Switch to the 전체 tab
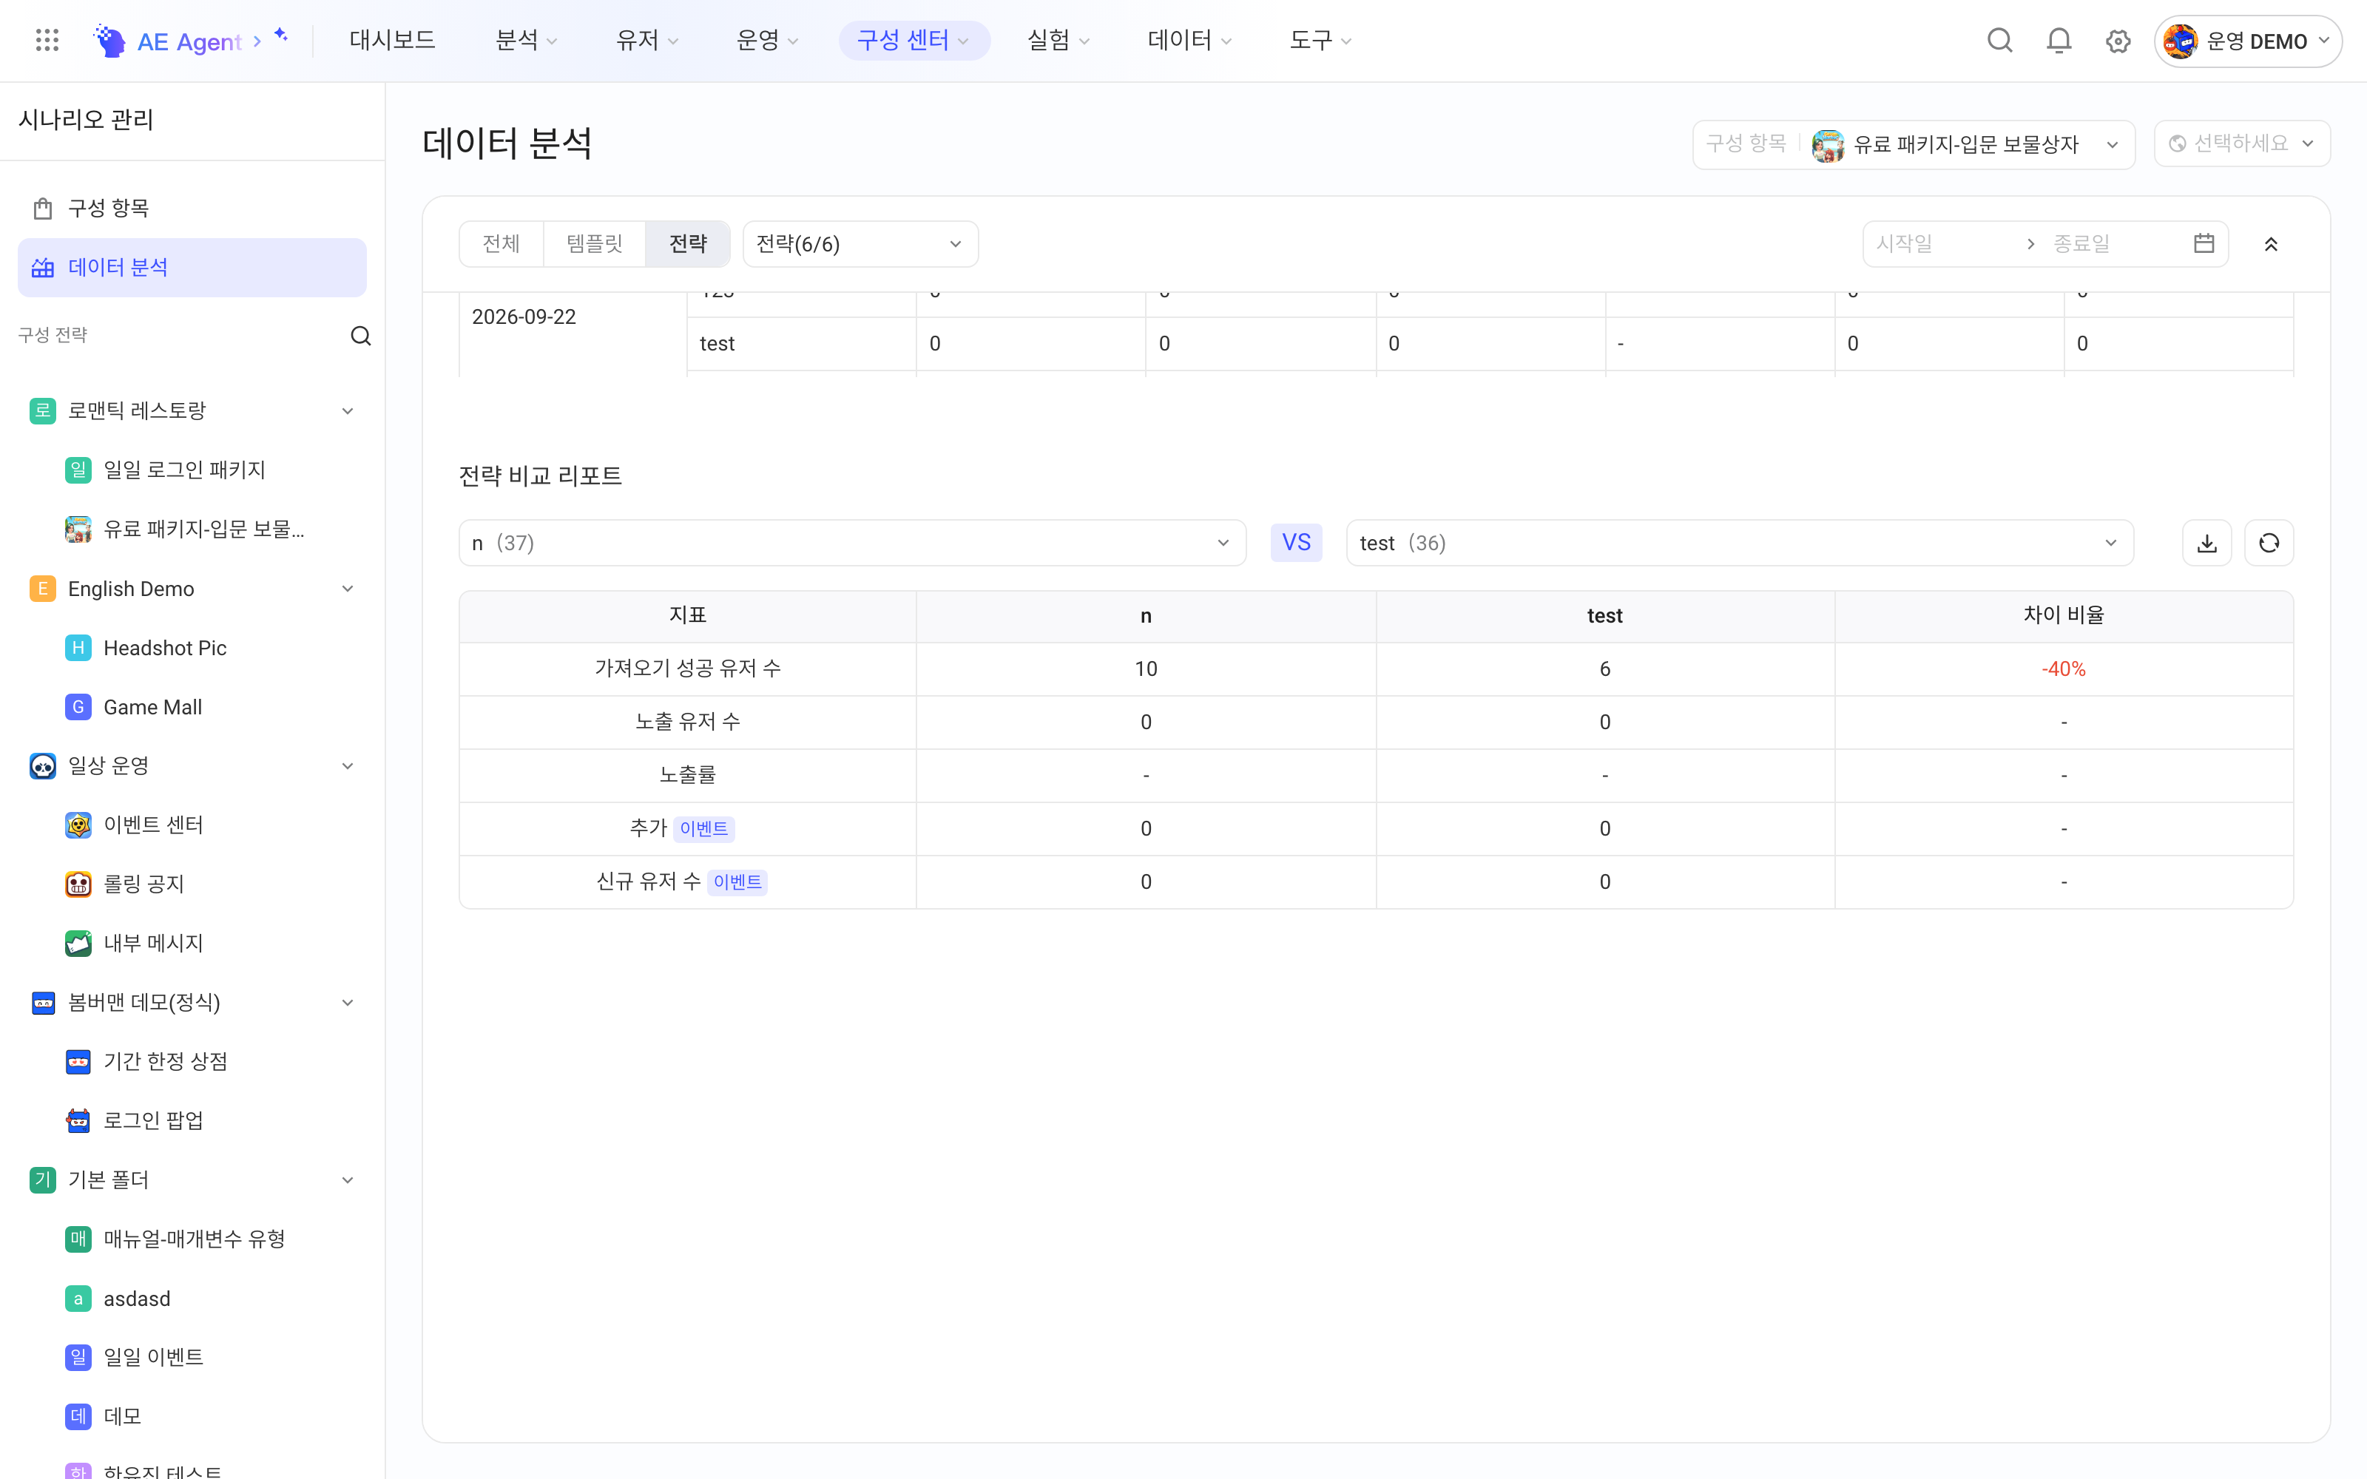Viewport: 2367px width, 1479px height. pyautogui.click(x=501, y=243)
